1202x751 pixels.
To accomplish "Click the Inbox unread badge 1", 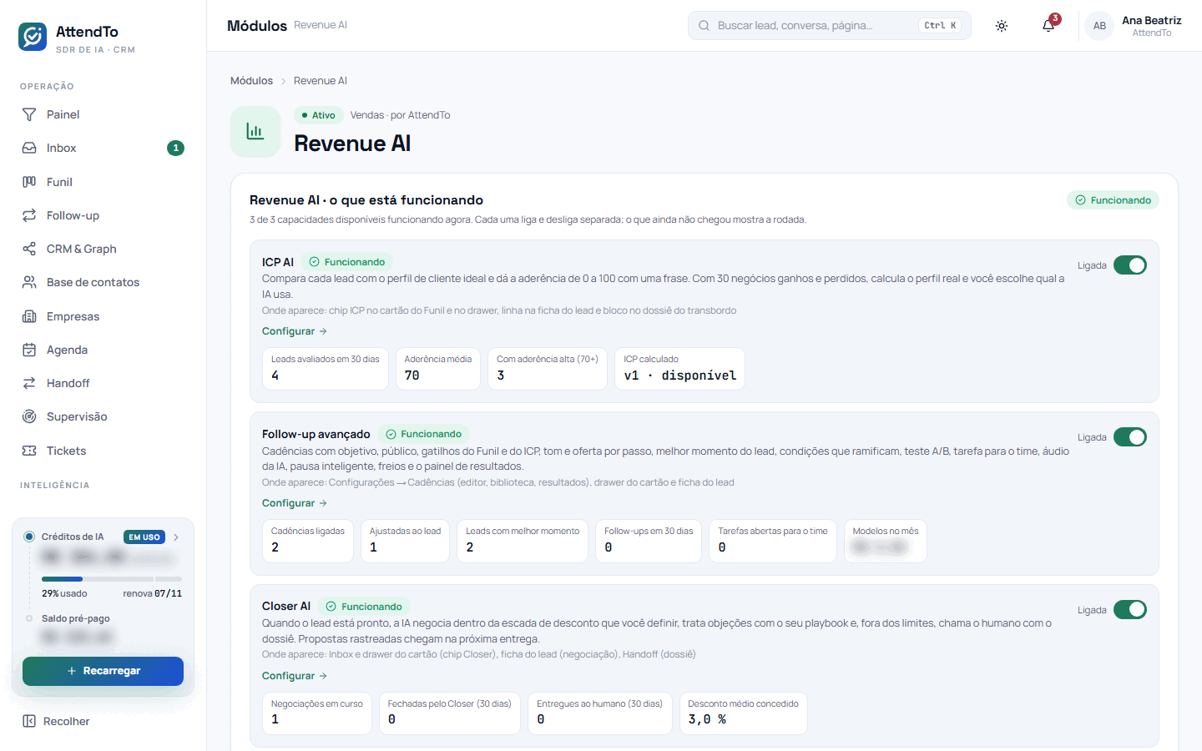I will pyautogui.click(x=175, y=148).
